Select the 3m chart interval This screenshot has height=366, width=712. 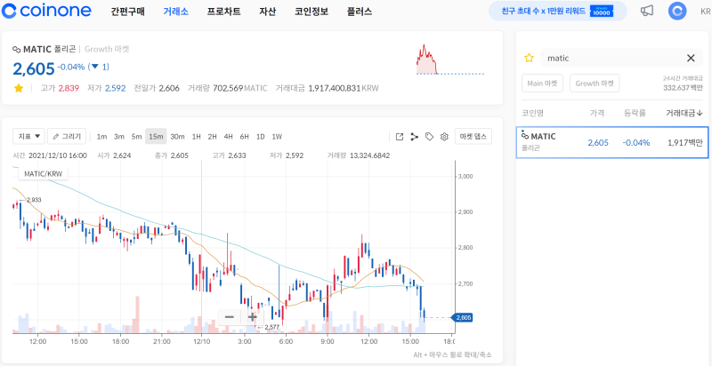pos(119,136)
